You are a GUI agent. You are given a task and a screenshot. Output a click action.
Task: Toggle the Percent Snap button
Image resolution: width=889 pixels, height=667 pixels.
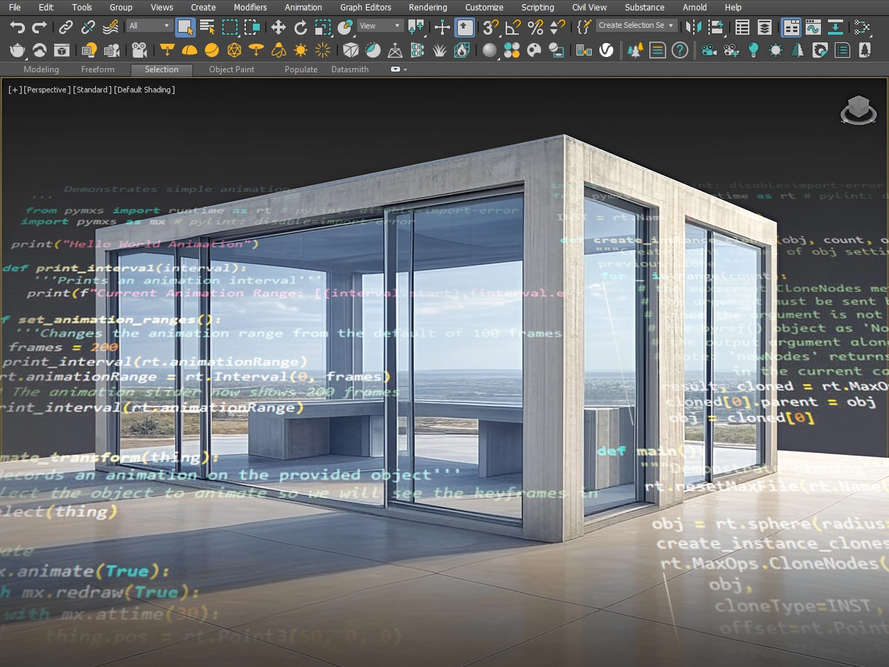(x=535, y=27)
